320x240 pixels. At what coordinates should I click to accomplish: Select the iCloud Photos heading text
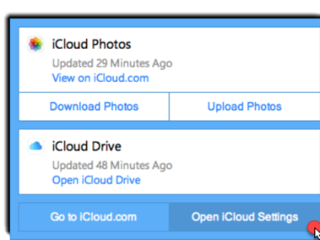(91, 44)
